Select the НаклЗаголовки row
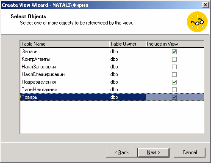Viewport: 211px width, 163px height. click(x=112, y=67)
